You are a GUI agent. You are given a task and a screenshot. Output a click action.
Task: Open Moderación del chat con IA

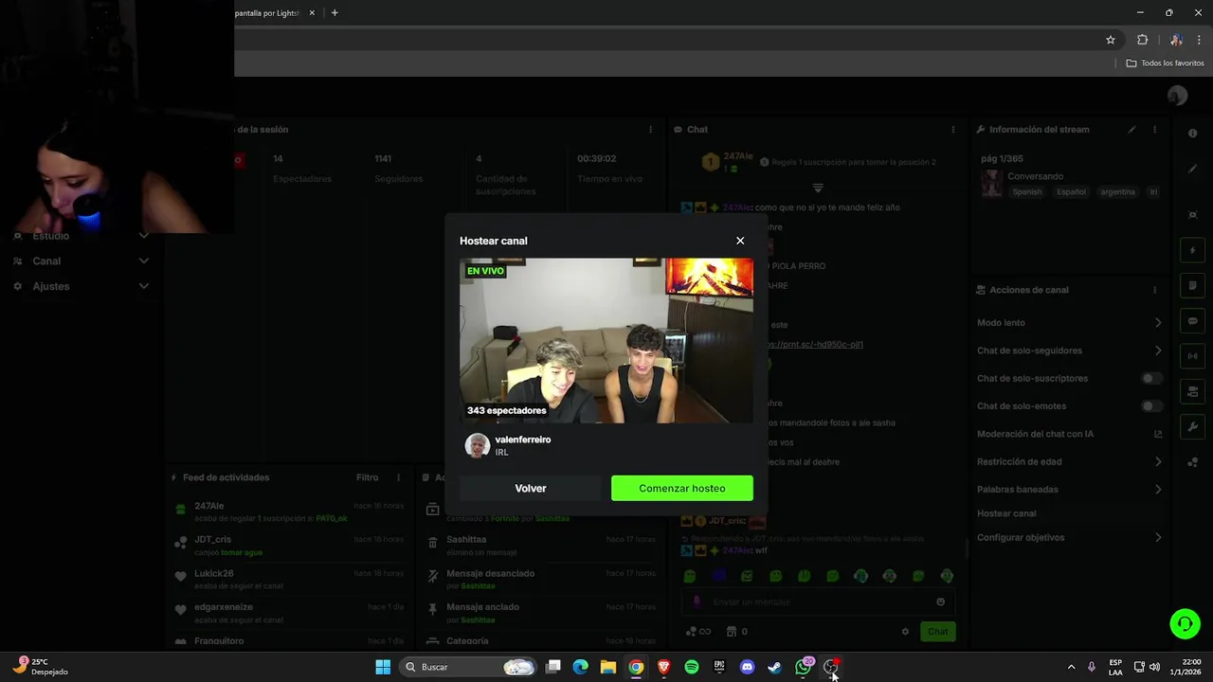1070,434
